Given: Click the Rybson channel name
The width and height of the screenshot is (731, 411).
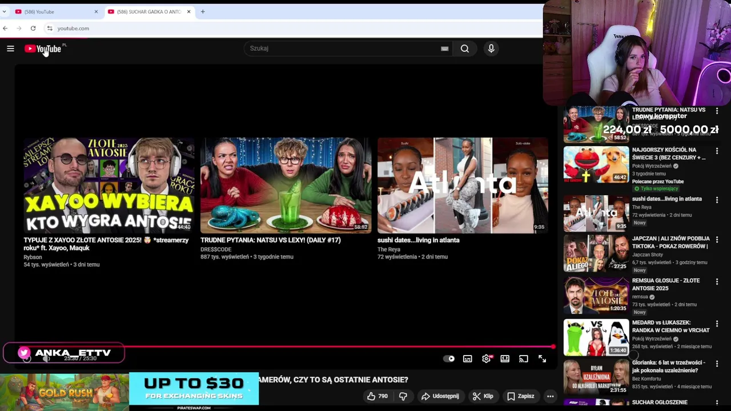Looking at the screenshot, I should click(33, 257).
